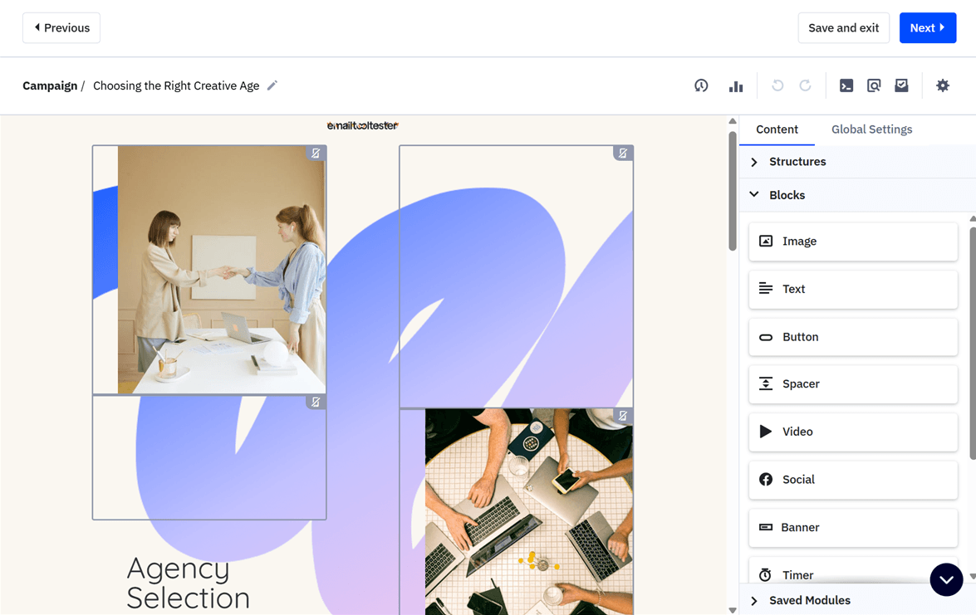Edit campaign name with pencil icon
The width and height of the screenshot is (976, 615).
pyautogui.click(x=272, y=85)
